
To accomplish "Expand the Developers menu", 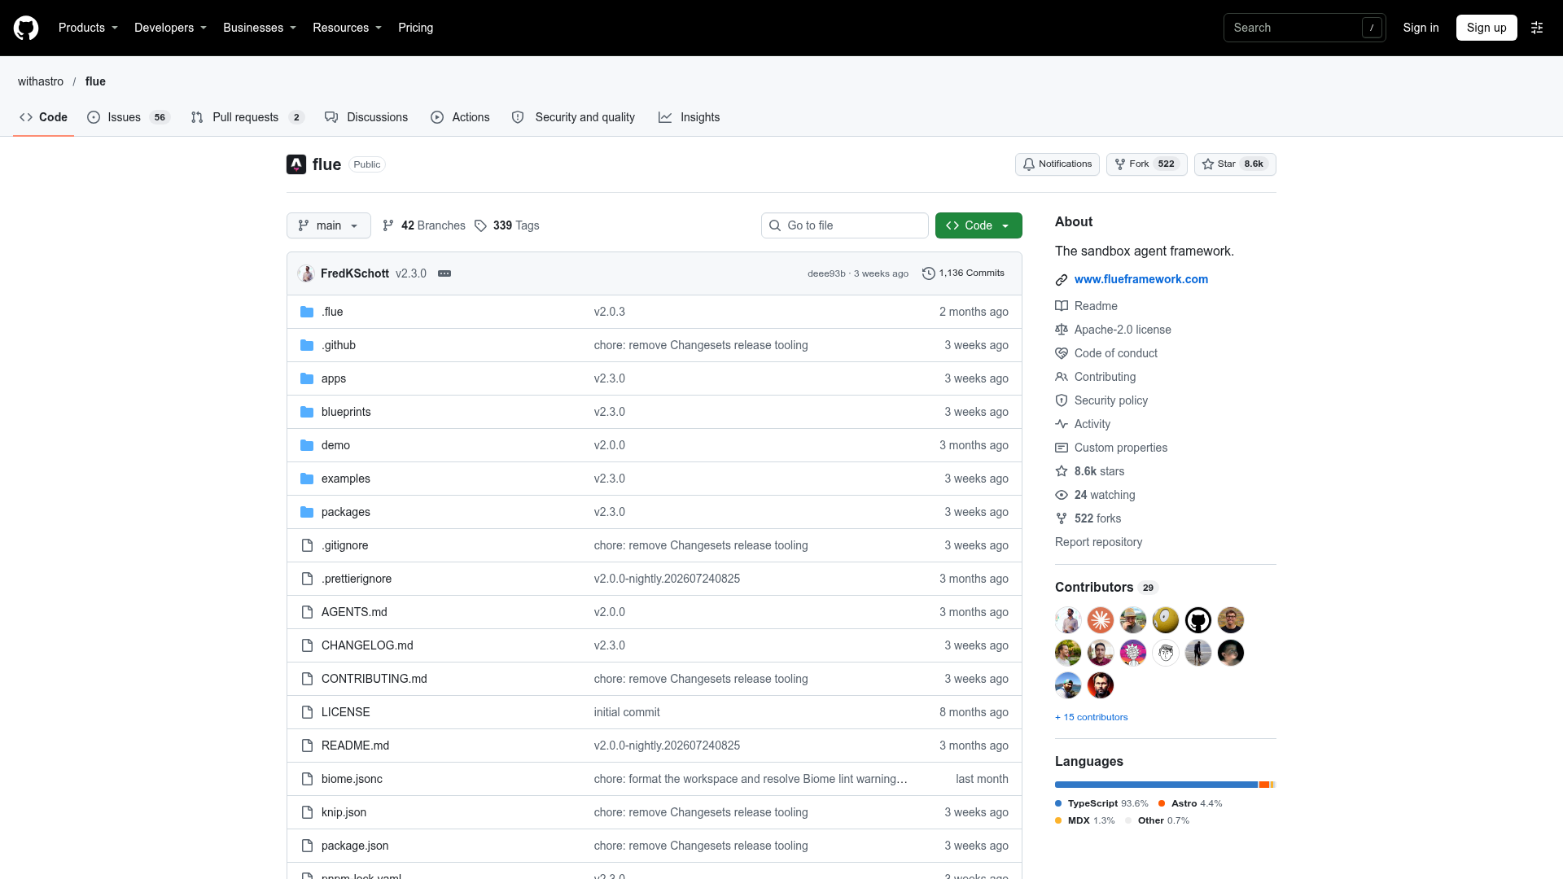I will tap(170, 28).
